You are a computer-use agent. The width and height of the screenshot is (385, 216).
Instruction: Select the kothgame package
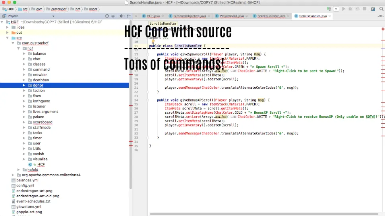[x=41, y=101]
